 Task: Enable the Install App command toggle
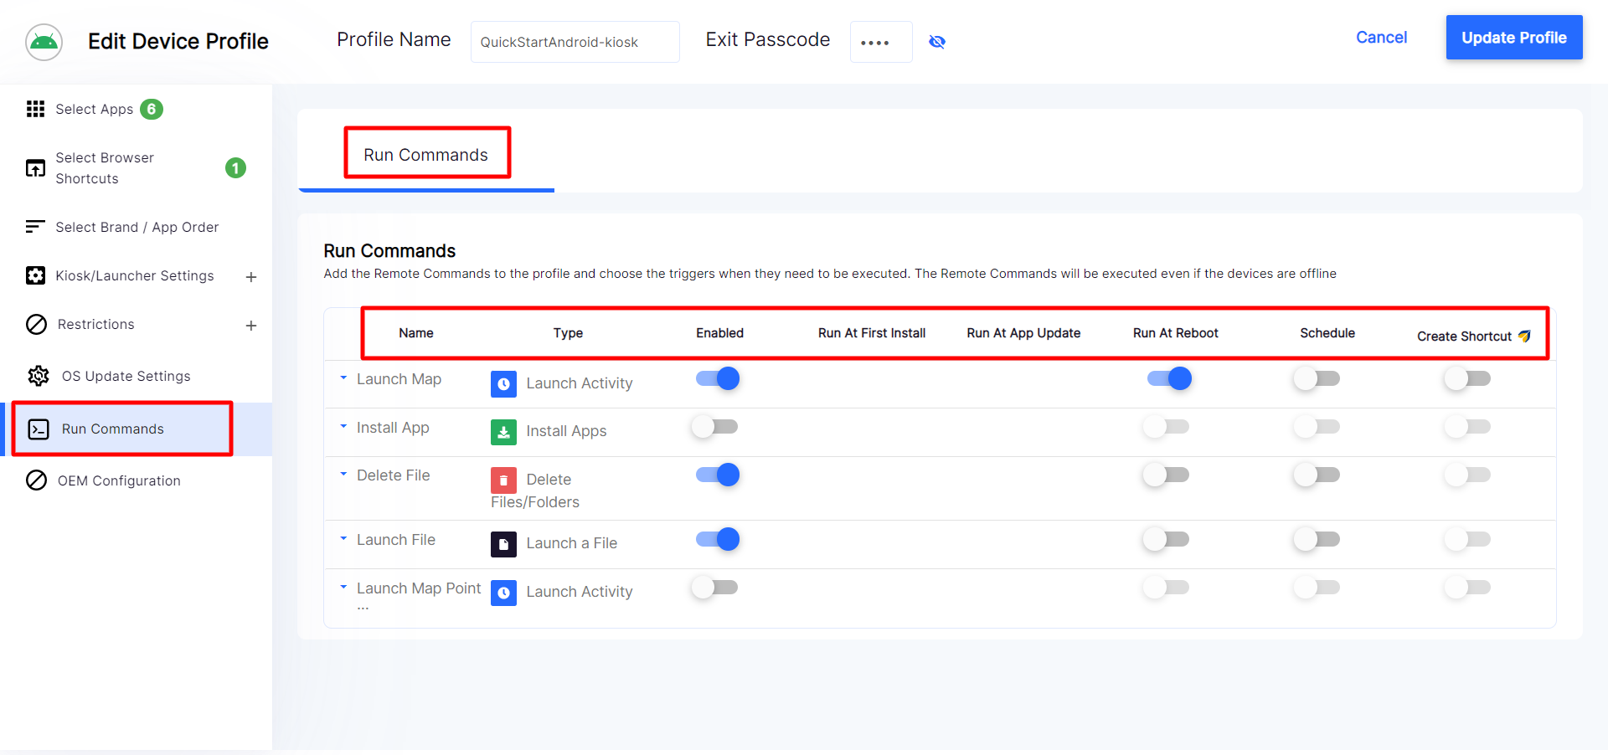click(714, 427)
